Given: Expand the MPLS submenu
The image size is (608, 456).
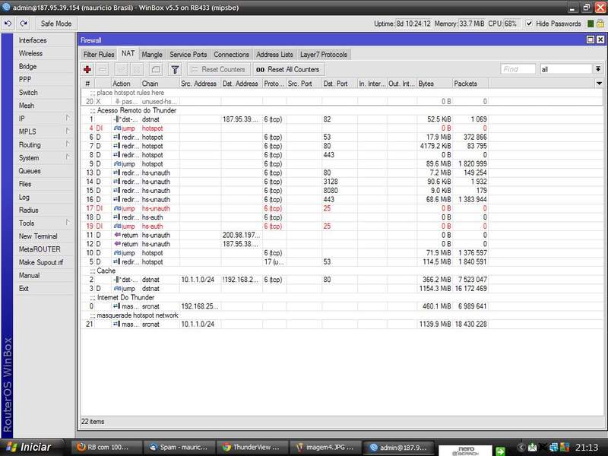Looking at the screenshot, I should [68, 131].
